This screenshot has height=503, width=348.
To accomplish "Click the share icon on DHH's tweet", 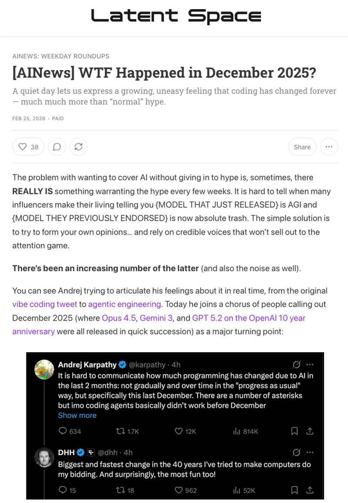I will [x=310, y=490].
